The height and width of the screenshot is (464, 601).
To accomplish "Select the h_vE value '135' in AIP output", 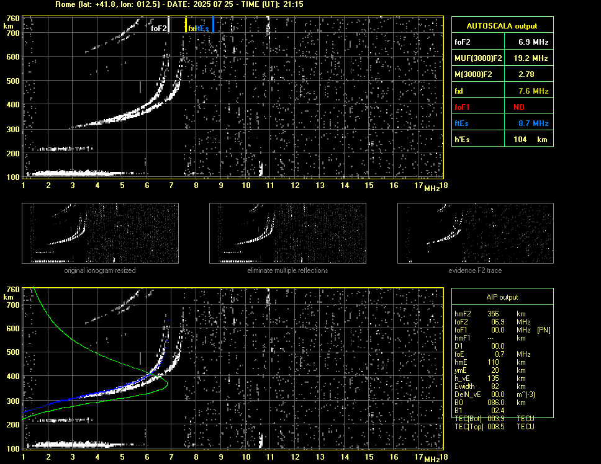I will click(494, 378).
